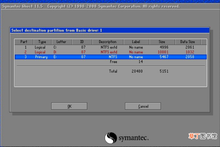Image resolution: width=220 pixels, height=147 pixels.
Task: Click the Type column header
Action: coord(42,42)
